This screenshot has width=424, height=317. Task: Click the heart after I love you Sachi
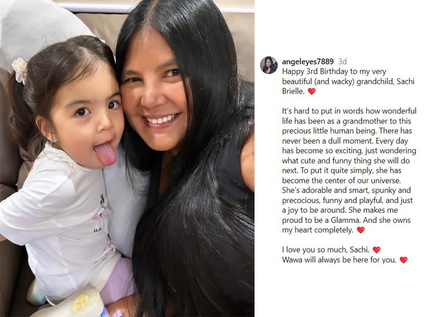coord(377,250)
